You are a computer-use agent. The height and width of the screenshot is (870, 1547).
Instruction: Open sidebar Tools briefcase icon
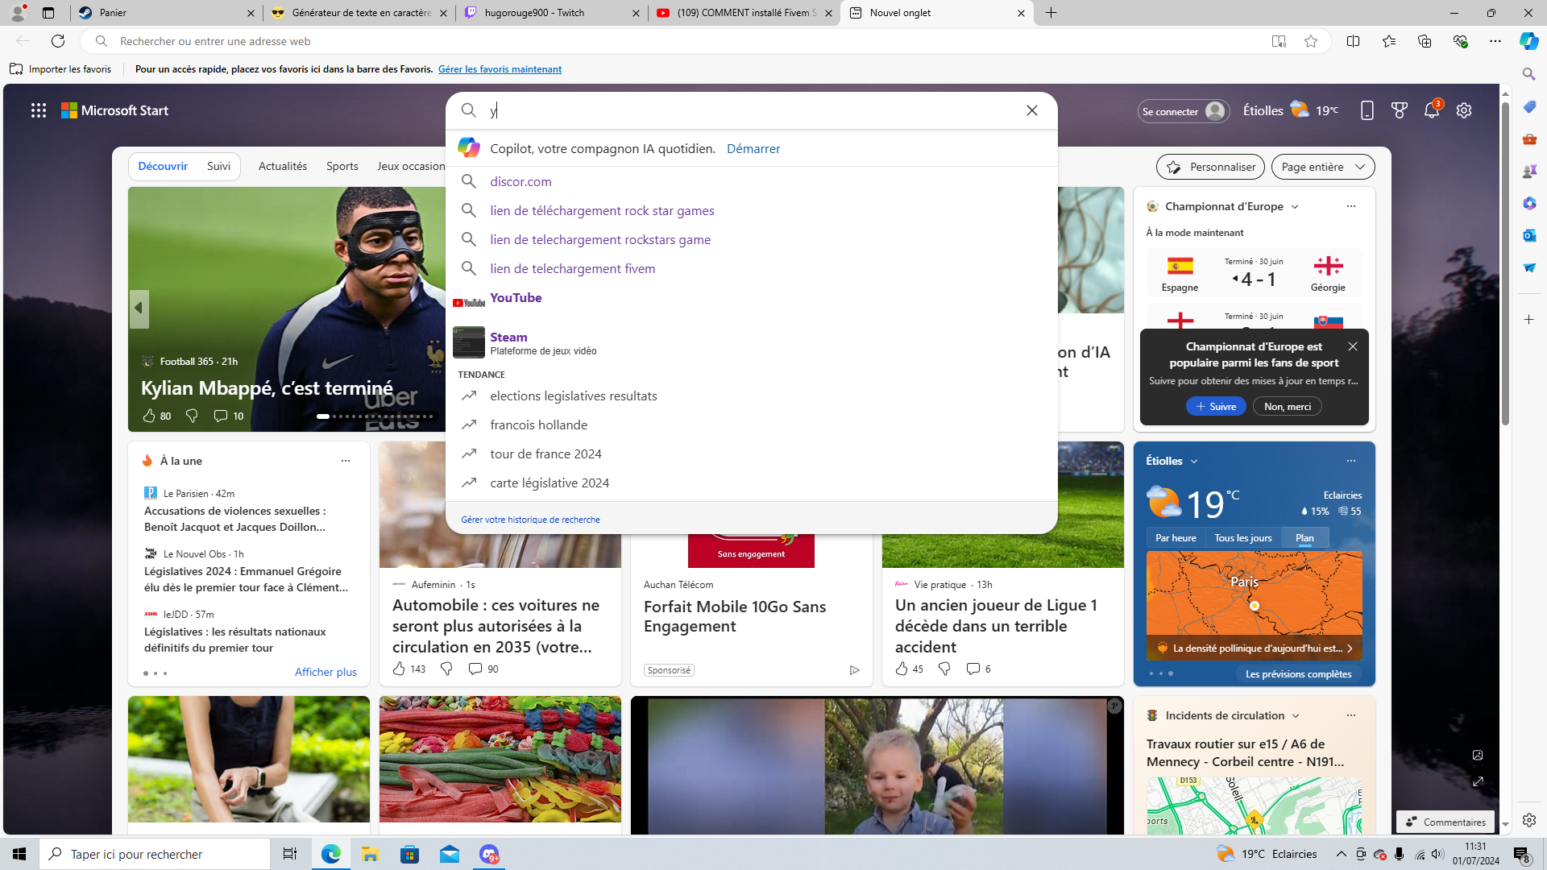(x=1529, y=139)
